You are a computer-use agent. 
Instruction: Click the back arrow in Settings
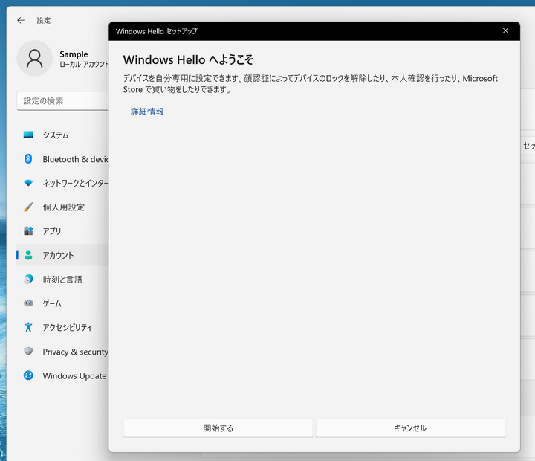pos(21,21)
